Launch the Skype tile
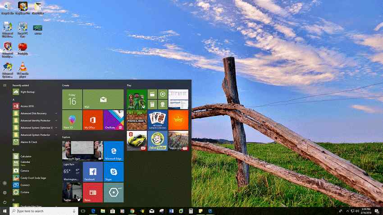The width and height of the screenshot is (383, 215). (x=114, y=172)
